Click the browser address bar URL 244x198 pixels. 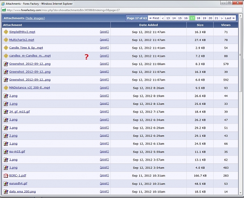(x=63, y=10)
